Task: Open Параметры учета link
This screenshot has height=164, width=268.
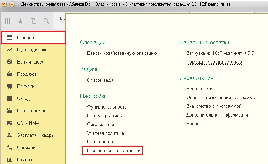Action: [105, 115]
